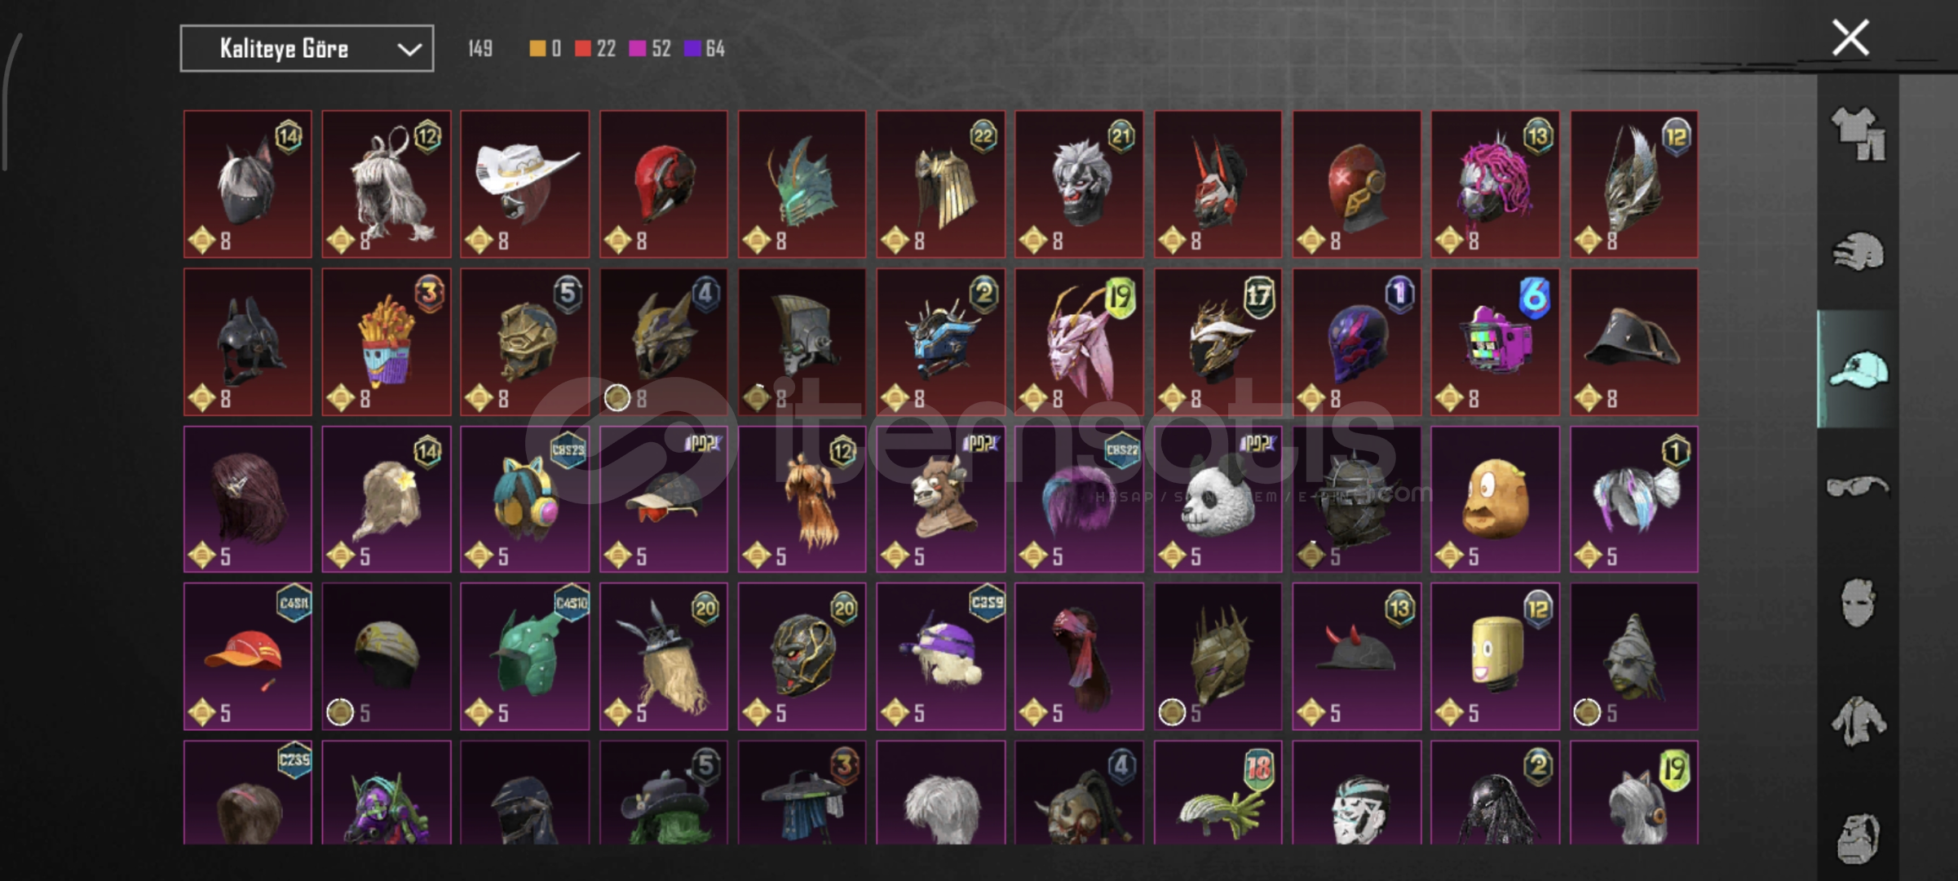The image size is (1958, 881).
Task: Select the panda head item
Action: 1218,498
